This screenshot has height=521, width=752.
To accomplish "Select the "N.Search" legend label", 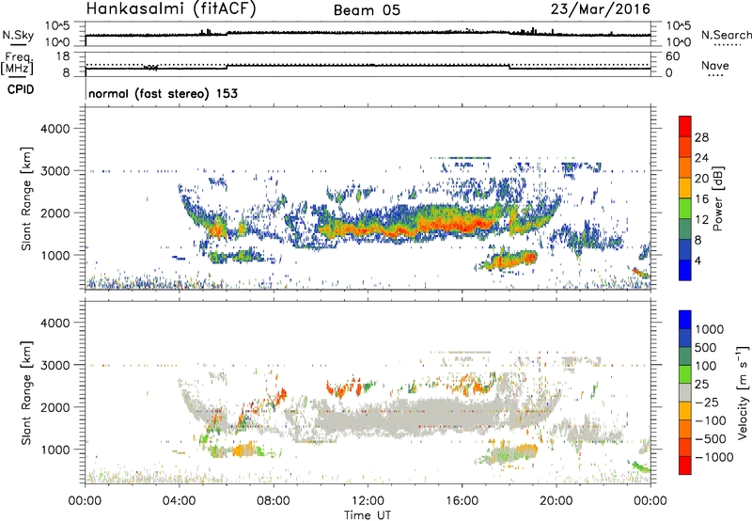I will click(726, 35).
